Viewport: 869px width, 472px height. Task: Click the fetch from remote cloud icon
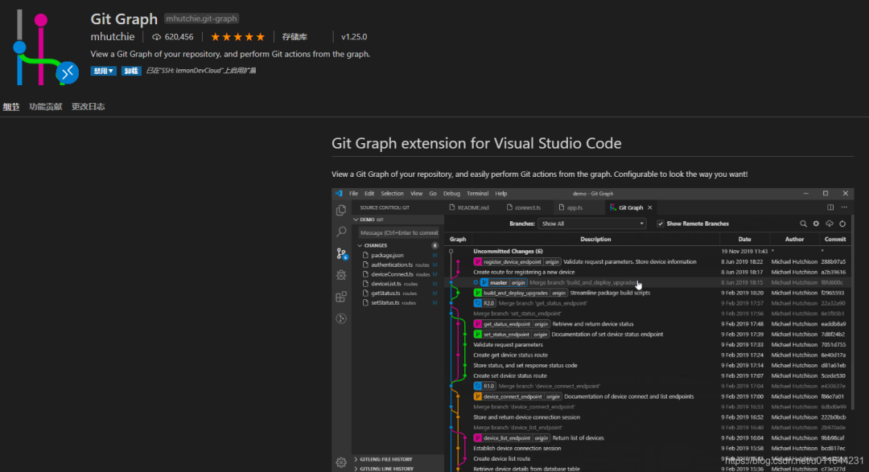tap(830, 224)
